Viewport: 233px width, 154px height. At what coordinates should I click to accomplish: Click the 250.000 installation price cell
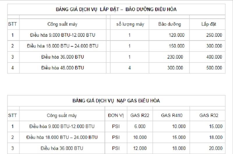coord(214,35)
